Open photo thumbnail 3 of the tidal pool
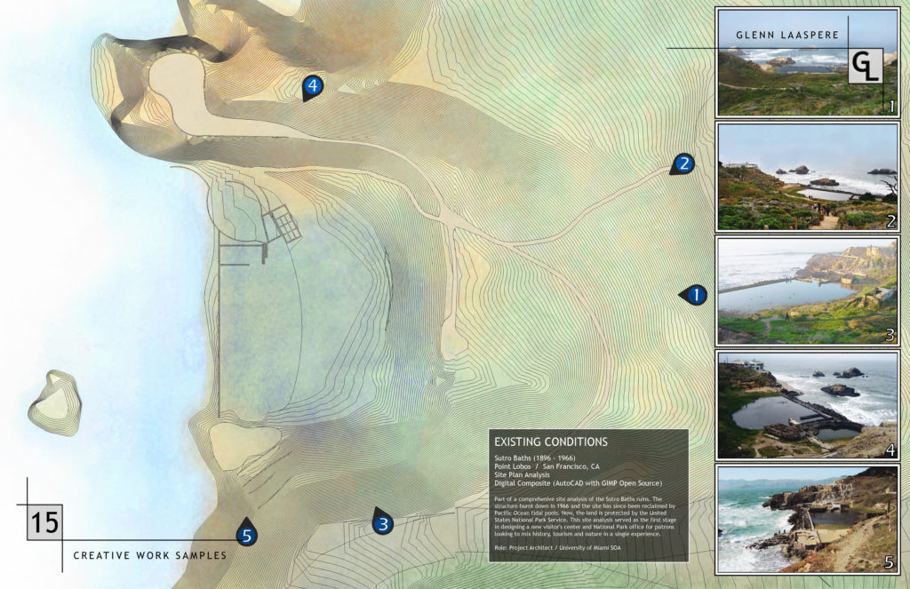This screenshot has width=910, height=589. point(807,291)
